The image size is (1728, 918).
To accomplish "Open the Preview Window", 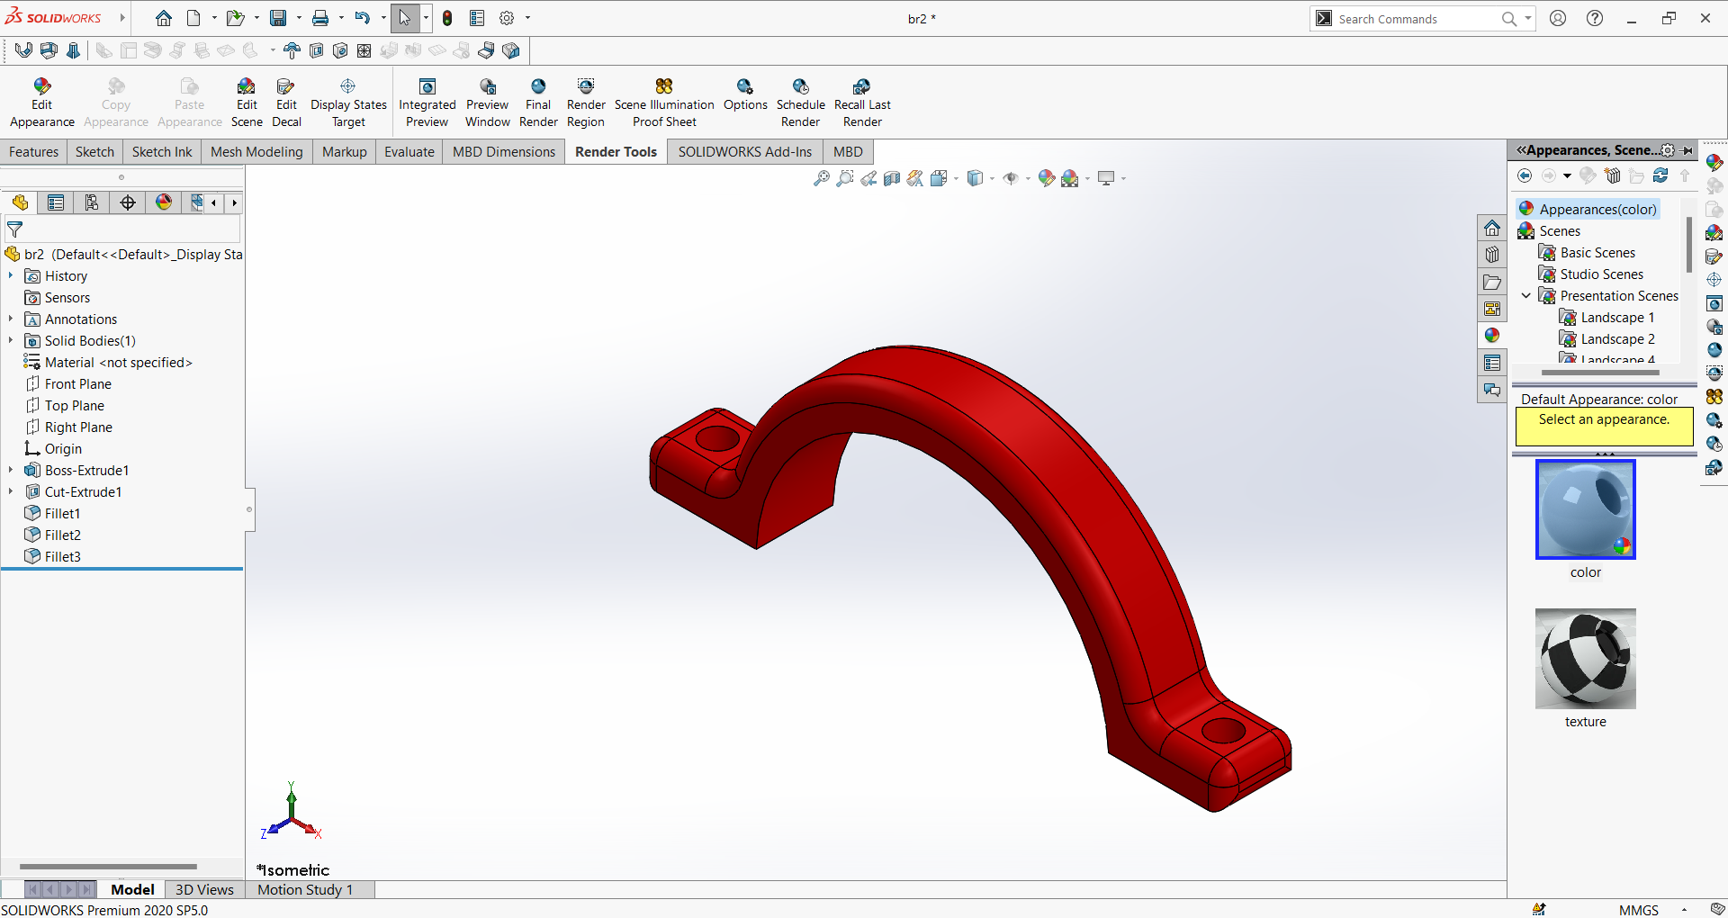I will tap(488, 103).
